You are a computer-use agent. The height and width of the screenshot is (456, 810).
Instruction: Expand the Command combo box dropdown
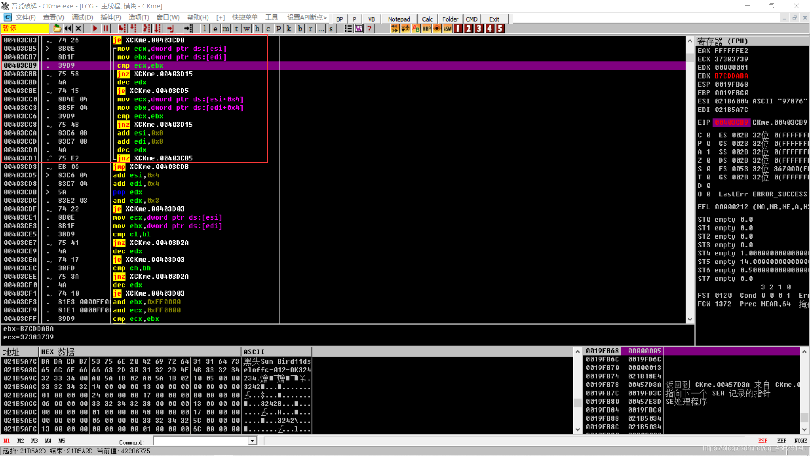tap(252, 441)
